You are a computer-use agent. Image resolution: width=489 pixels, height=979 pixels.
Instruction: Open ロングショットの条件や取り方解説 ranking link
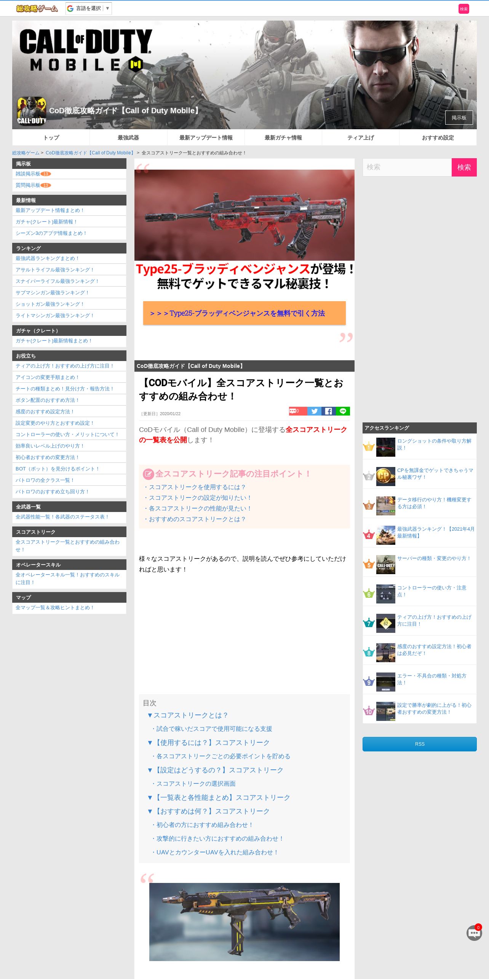[434, 444]
